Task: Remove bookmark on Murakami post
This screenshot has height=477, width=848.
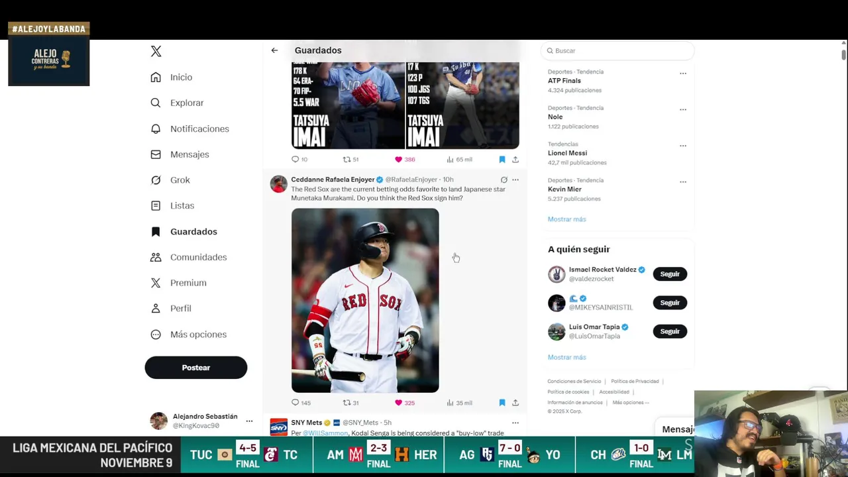Action: (502, 402)
